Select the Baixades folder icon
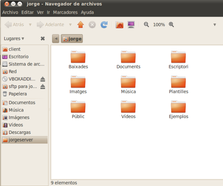This screenshot has width=223, height=186. click(x=78, y=57)
